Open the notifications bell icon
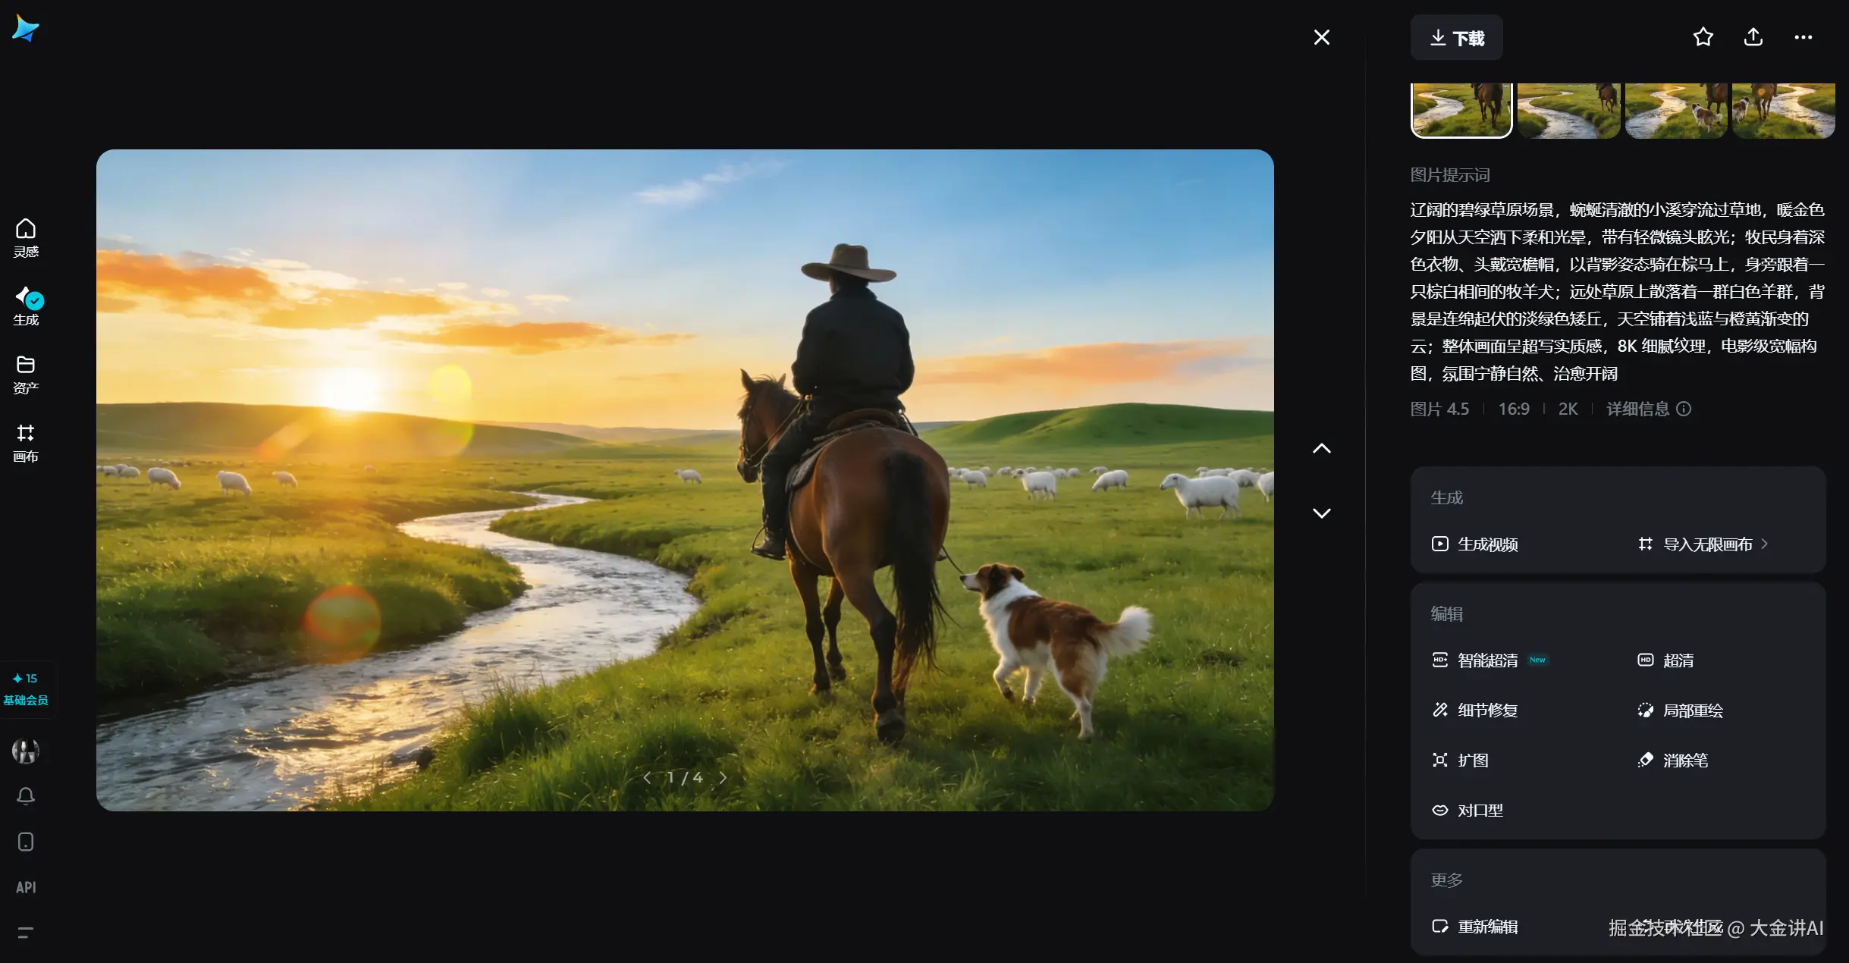 pyautogui.click(x=26, y=796)
